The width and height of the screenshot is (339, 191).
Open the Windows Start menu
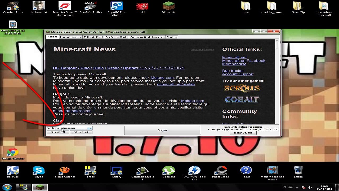click(7, 187)
